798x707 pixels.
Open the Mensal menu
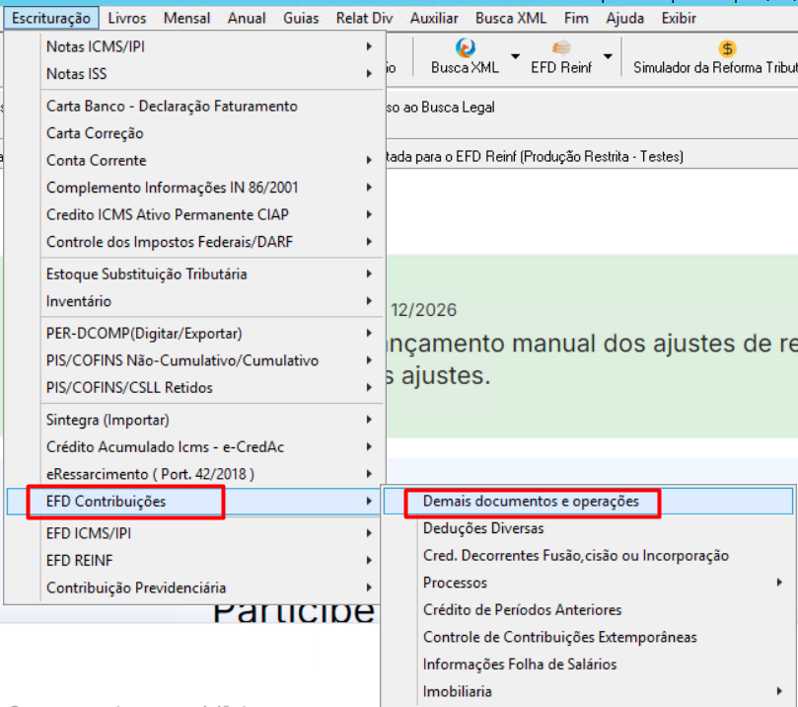pos(186,19)
